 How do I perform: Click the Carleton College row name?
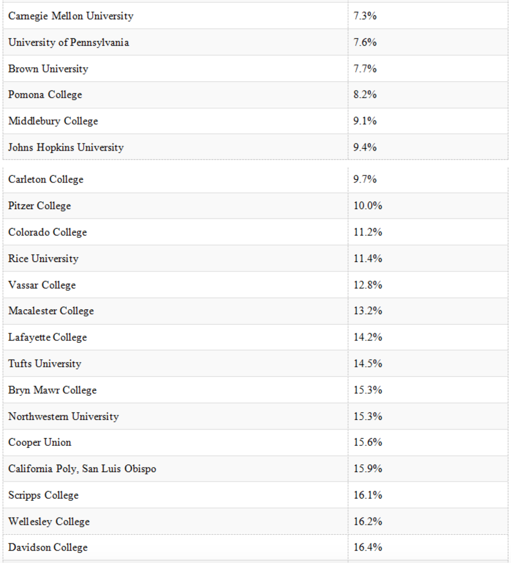[x=46, y=179]
